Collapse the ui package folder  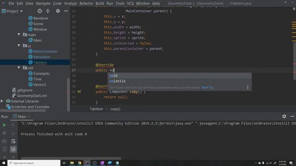click(x=18, y=46)
